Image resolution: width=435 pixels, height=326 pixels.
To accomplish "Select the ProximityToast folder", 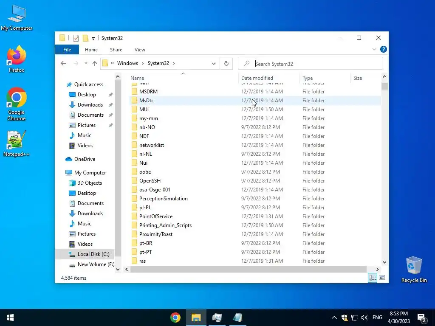I will point(255,234).
